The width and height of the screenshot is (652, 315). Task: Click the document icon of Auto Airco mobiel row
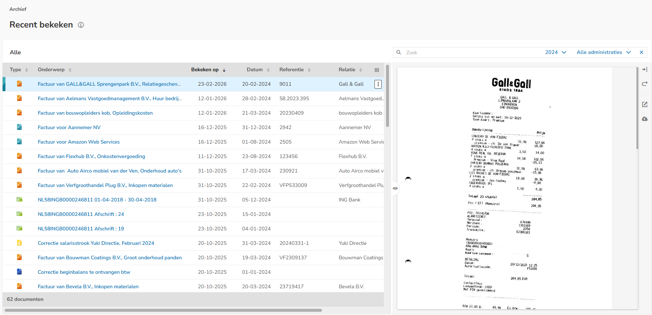click(x=20, y=171)
